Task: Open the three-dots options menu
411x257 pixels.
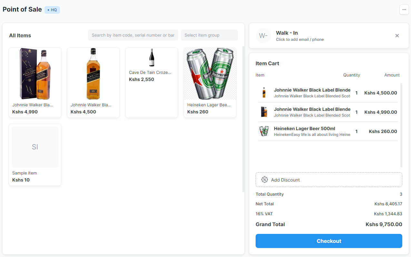Action: 404,10
